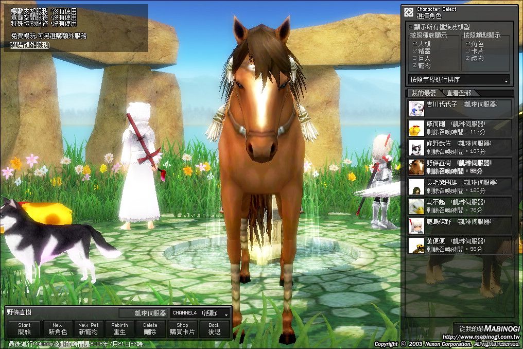
Task: Click the 吉川代代子 name text
Action: 442,104
